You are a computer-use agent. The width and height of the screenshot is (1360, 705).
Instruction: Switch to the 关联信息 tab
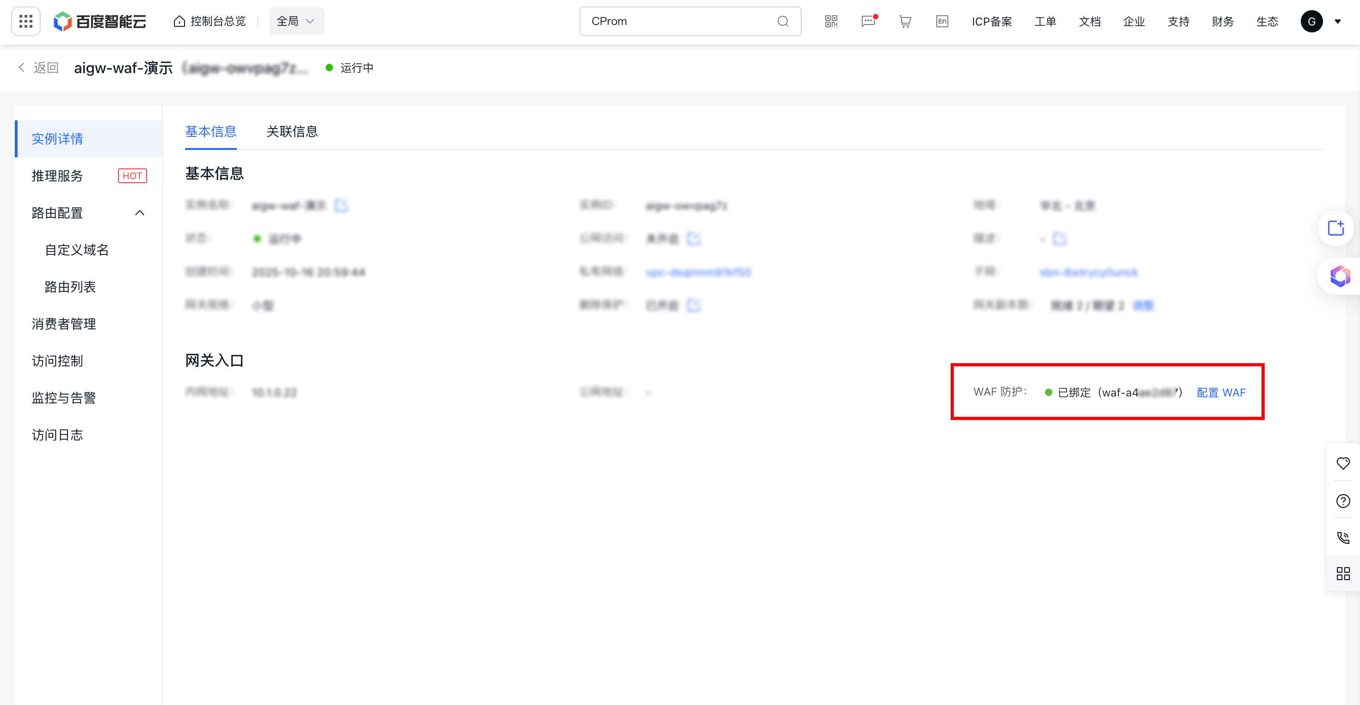click(292, 131)
